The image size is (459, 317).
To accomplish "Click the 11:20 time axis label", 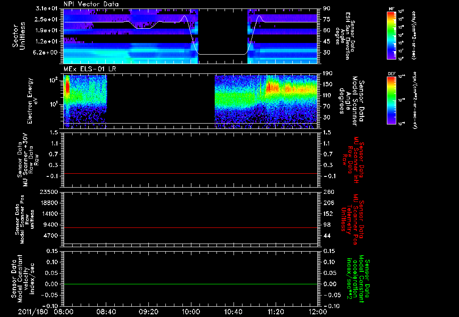I will point(276,312).
